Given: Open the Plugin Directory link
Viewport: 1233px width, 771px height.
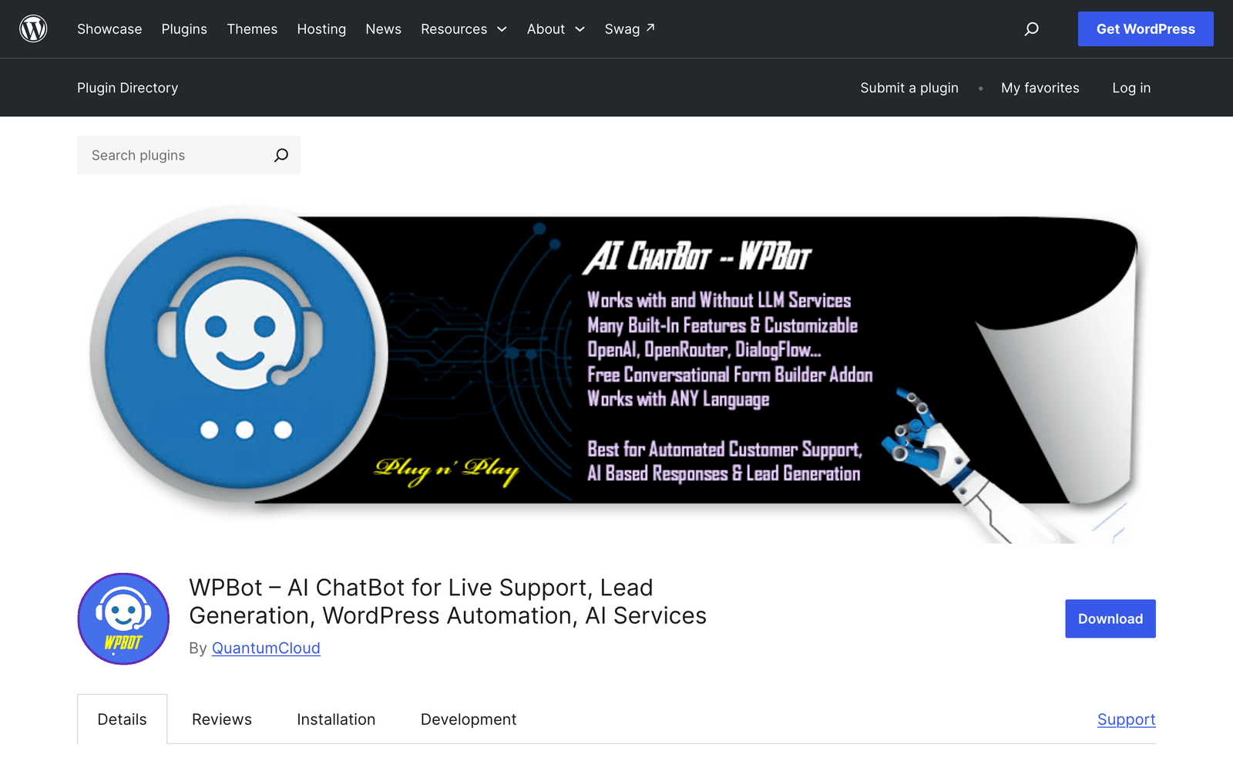Looking at the screenshot, I should pos(127,88).
